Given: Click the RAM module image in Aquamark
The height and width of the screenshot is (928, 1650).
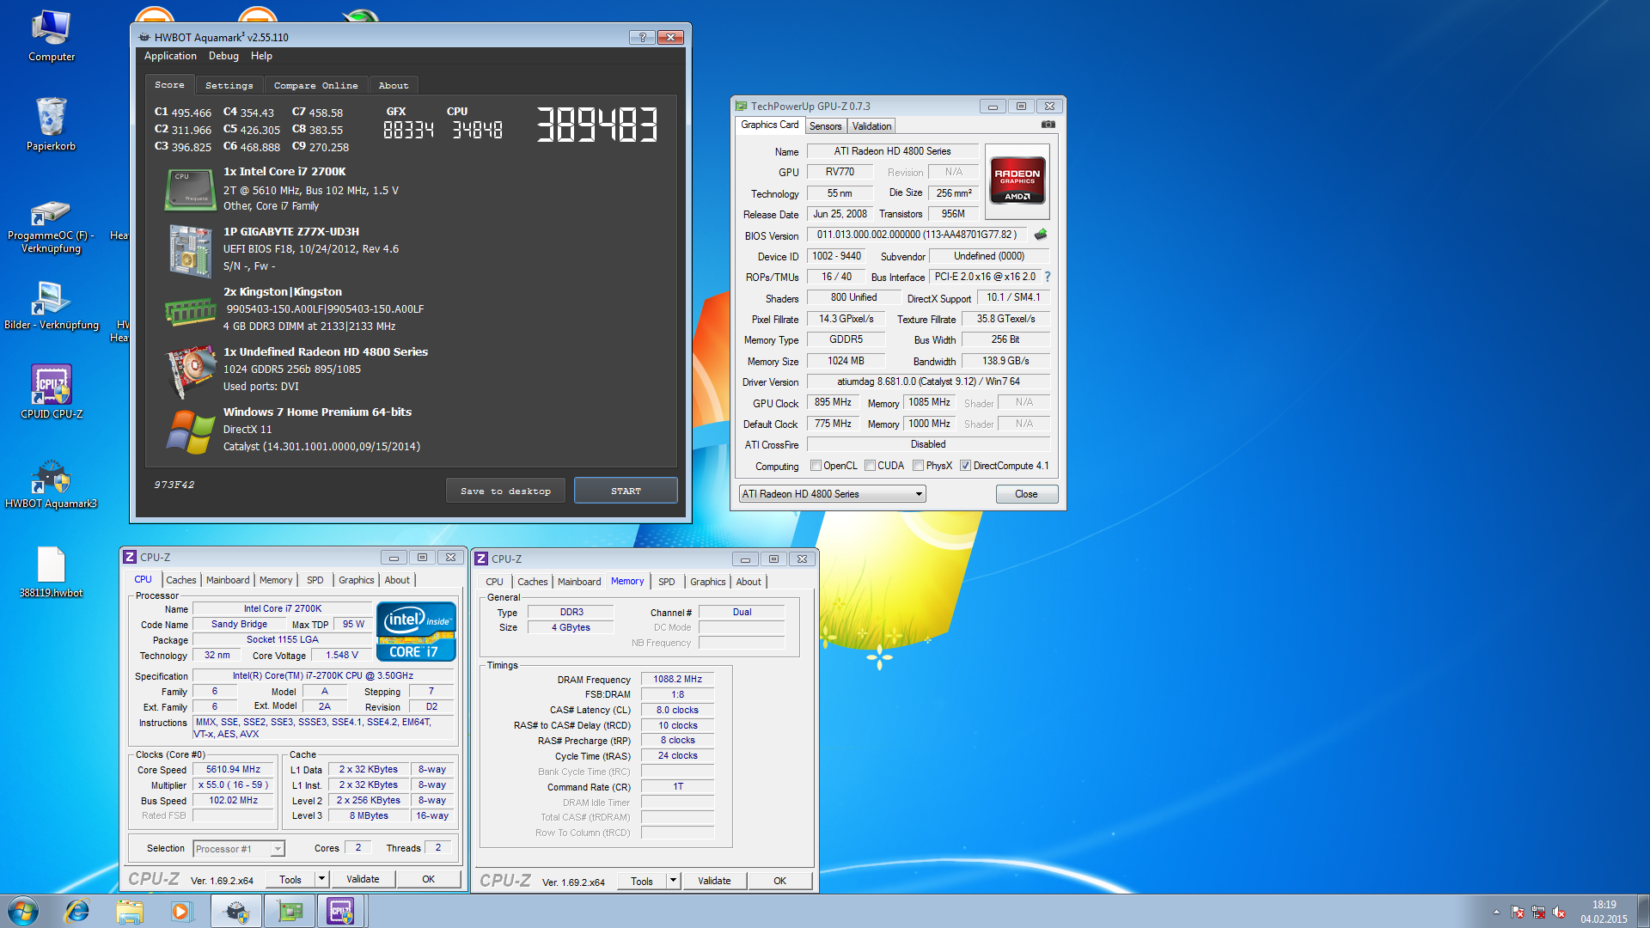Looking at the screenshot, I should 190,311.
